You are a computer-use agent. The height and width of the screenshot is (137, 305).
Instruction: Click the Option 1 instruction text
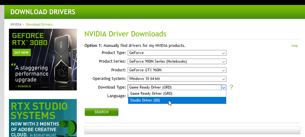tap(135, 46)
